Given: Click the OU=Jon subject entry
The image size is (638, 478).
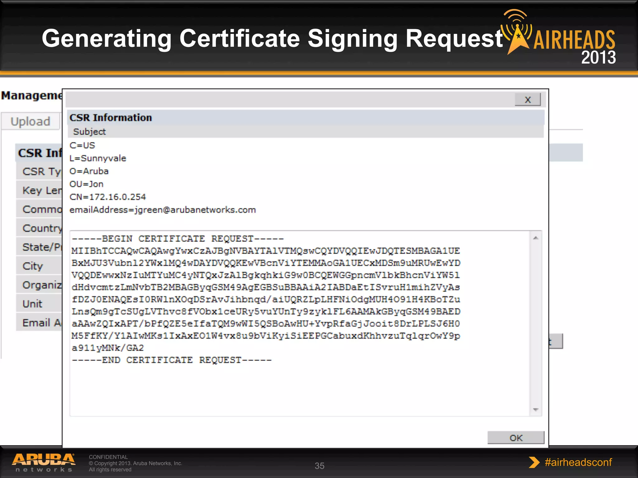Looking at the screenshot, I should click(x=86, y=184).
